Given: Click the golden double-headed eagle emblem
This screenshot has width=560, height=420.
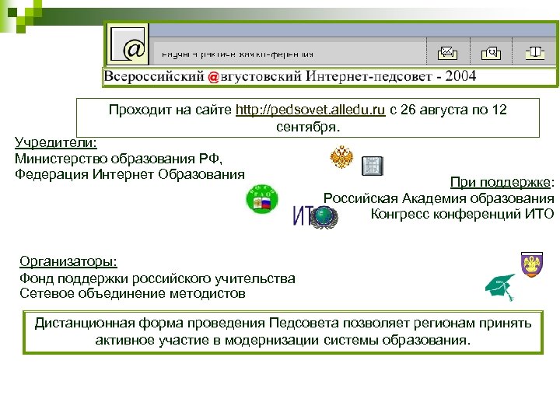Looking at the screenshot, I should (x=341, y=156).
